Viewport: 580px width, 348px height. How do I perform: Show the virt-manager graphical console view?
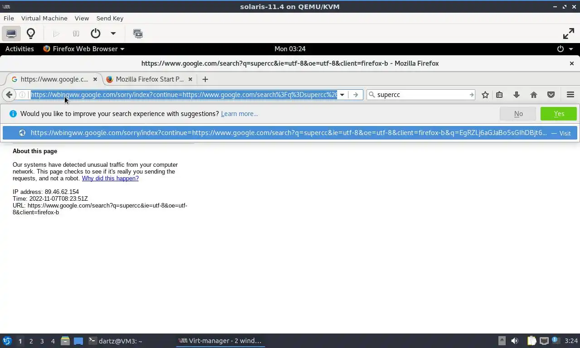(11, 34)
